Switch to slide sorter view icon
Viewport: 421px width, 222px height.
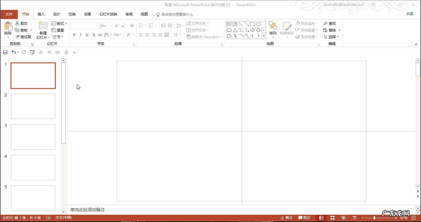tap(332, 218)
